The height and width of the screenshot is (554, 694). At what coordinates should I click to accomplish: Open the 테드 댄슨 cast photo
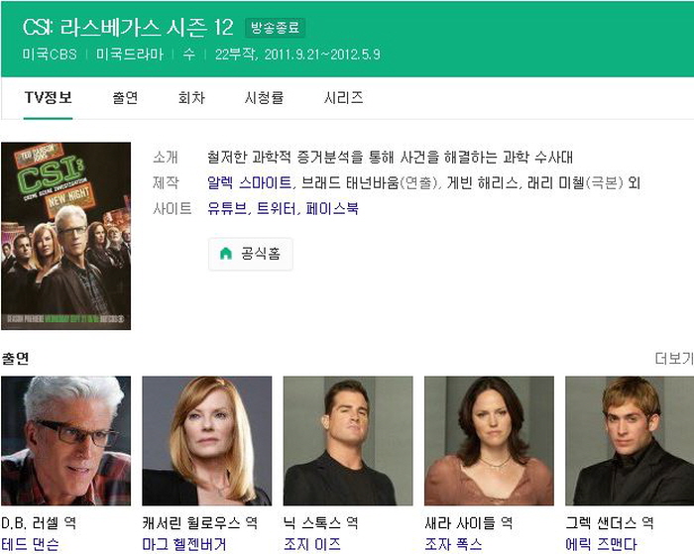click(66, 441)
